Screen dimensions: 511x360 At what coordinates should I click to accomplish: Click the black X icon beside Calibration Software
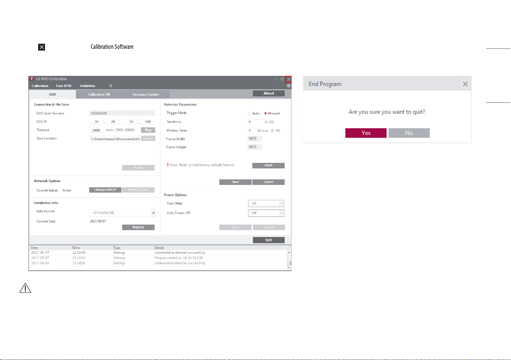click(x=42, y=47)
